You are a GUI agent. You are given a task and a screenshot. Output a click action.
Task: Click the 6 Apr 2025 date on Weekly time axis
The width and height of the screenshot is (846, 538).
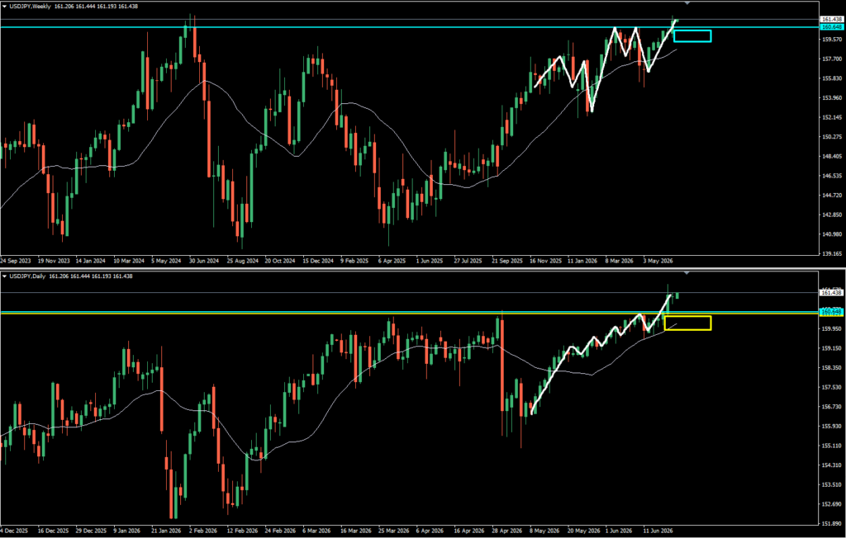coord(392,261)
